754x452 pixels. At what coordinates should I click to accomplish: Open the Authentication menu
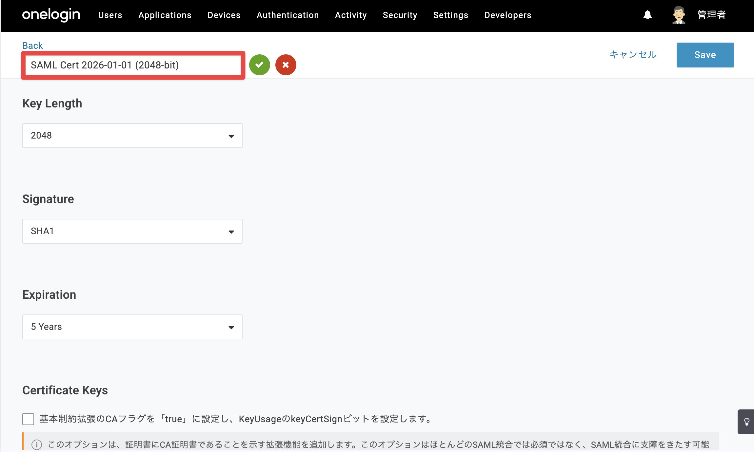pyautogui.click(x=288, y=15)
